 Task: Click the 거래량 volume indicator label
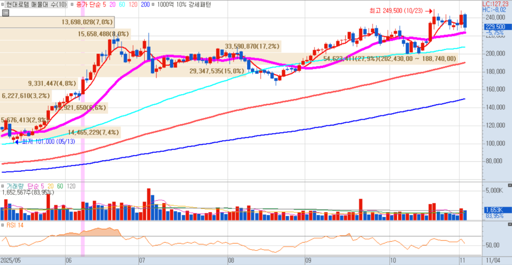[x=15, y=186]
